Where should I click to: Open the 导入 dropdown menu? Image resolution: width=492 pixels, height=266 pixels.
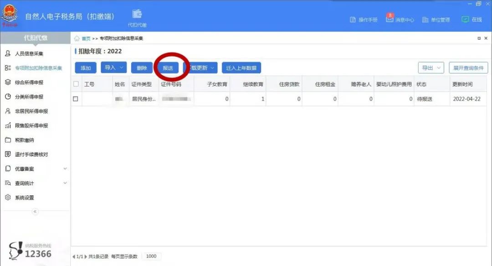click(113, 67)
